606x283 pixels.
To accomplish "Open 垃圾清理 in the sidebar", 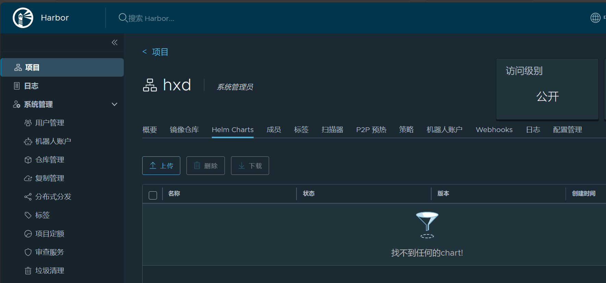I will click(50, 271).
